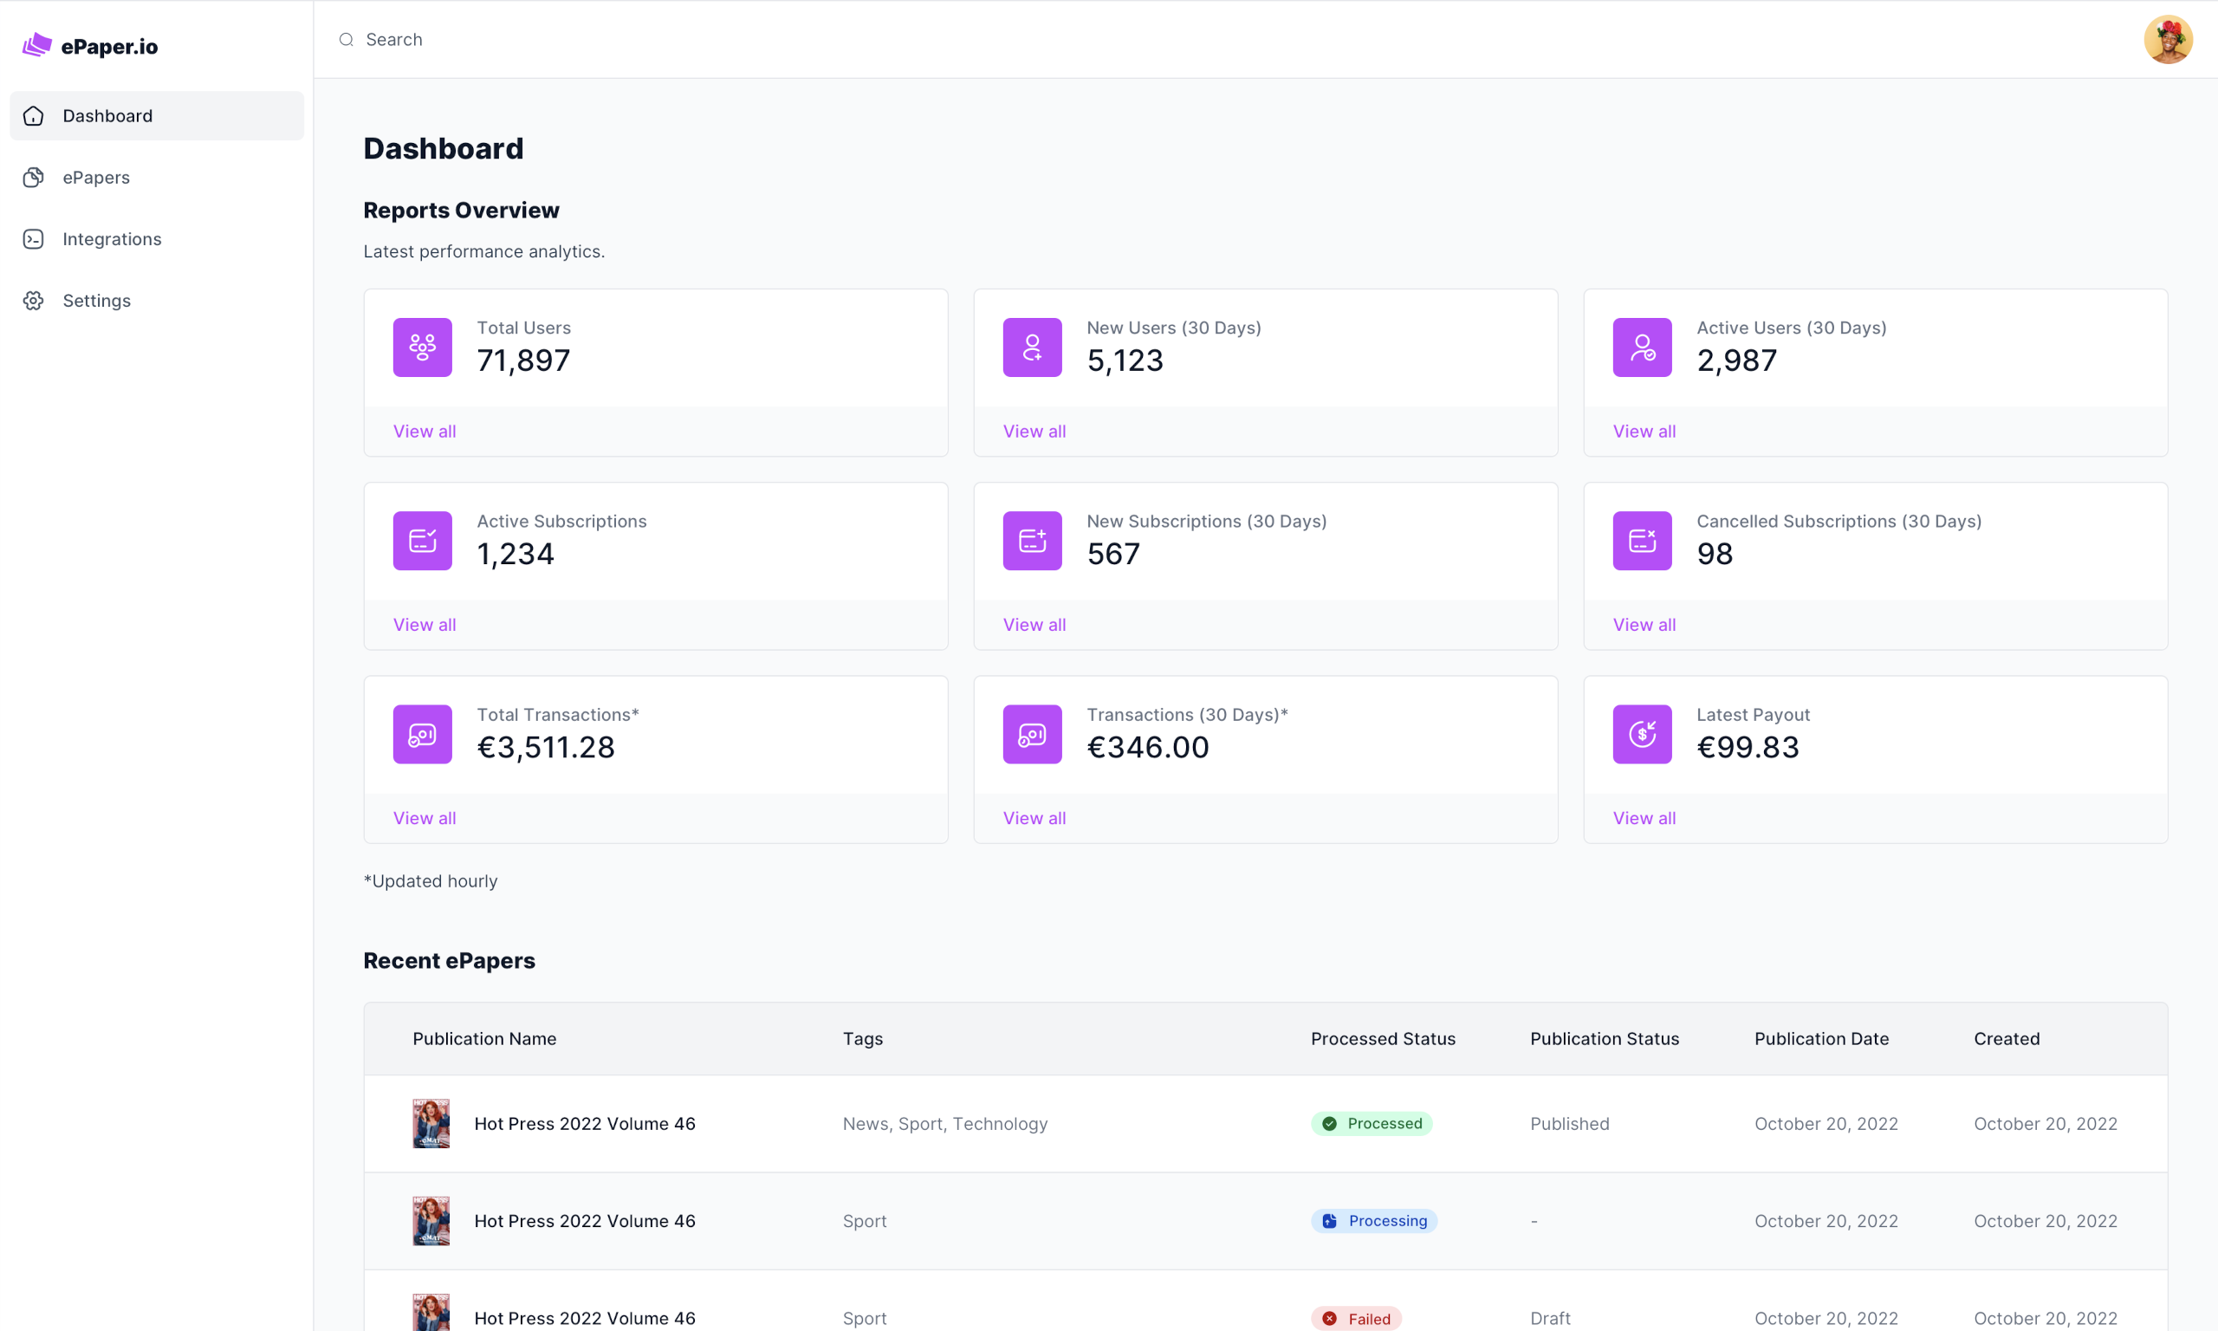View all under New Users (30 Days)
The height and width of the screenshot is (1331, 2218).
tap(1034, 432)
